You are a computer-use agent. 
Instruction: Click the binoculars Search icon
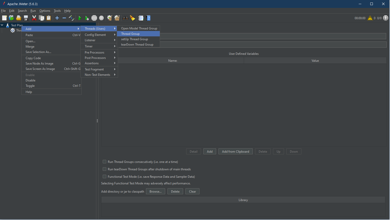pyautogui.click(x=125, y=18)
